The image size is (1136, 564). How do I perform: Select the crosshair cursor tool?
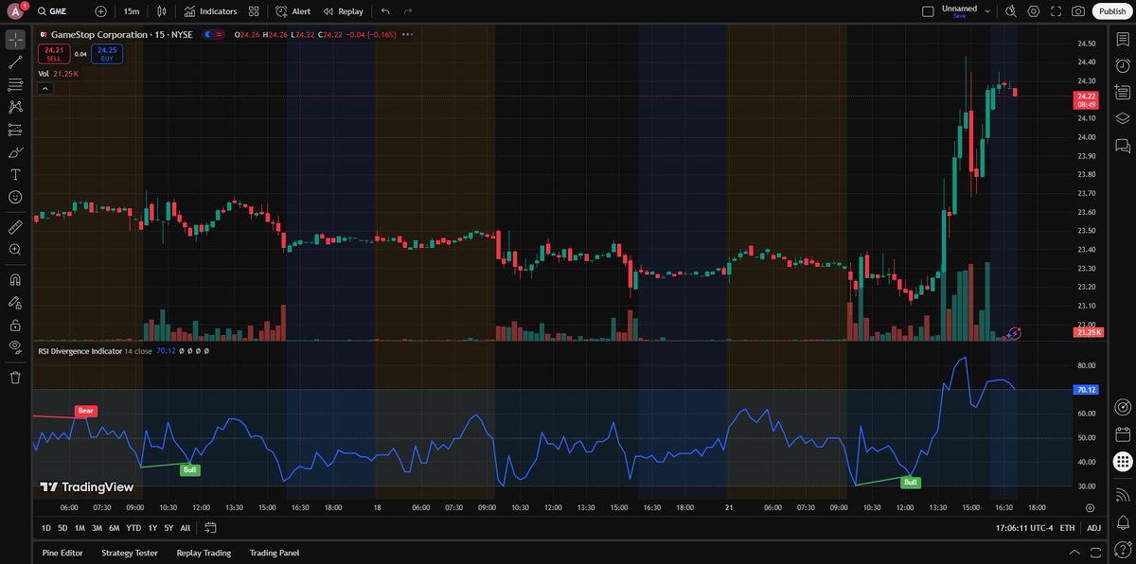[x=15, y=40]
